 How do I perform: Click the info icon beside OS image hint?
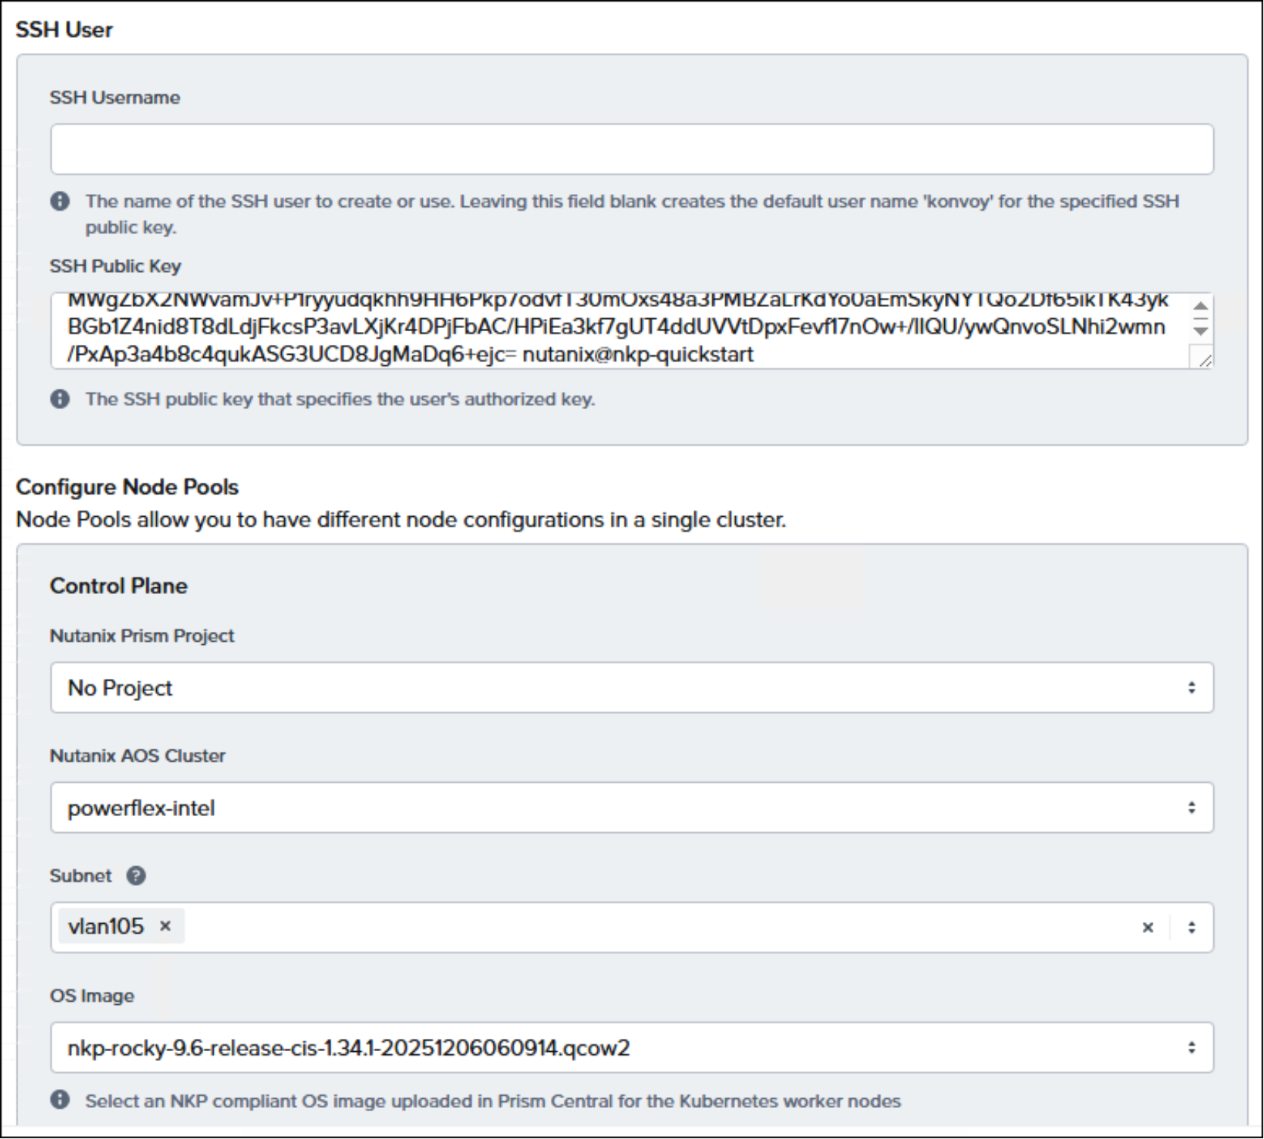[x=60, y=1100]
